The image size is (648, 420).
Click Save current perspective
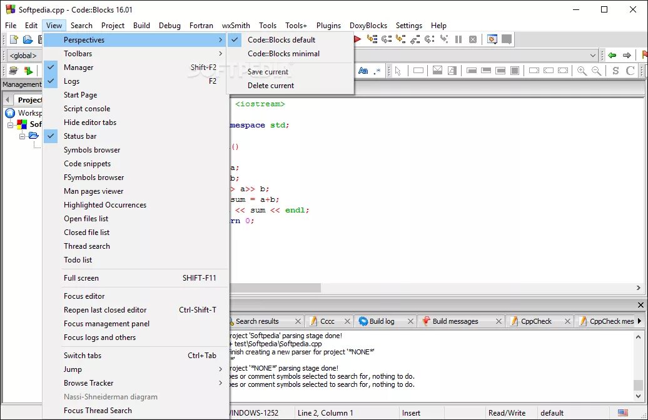pyautogui.click(x=290, y=72)
